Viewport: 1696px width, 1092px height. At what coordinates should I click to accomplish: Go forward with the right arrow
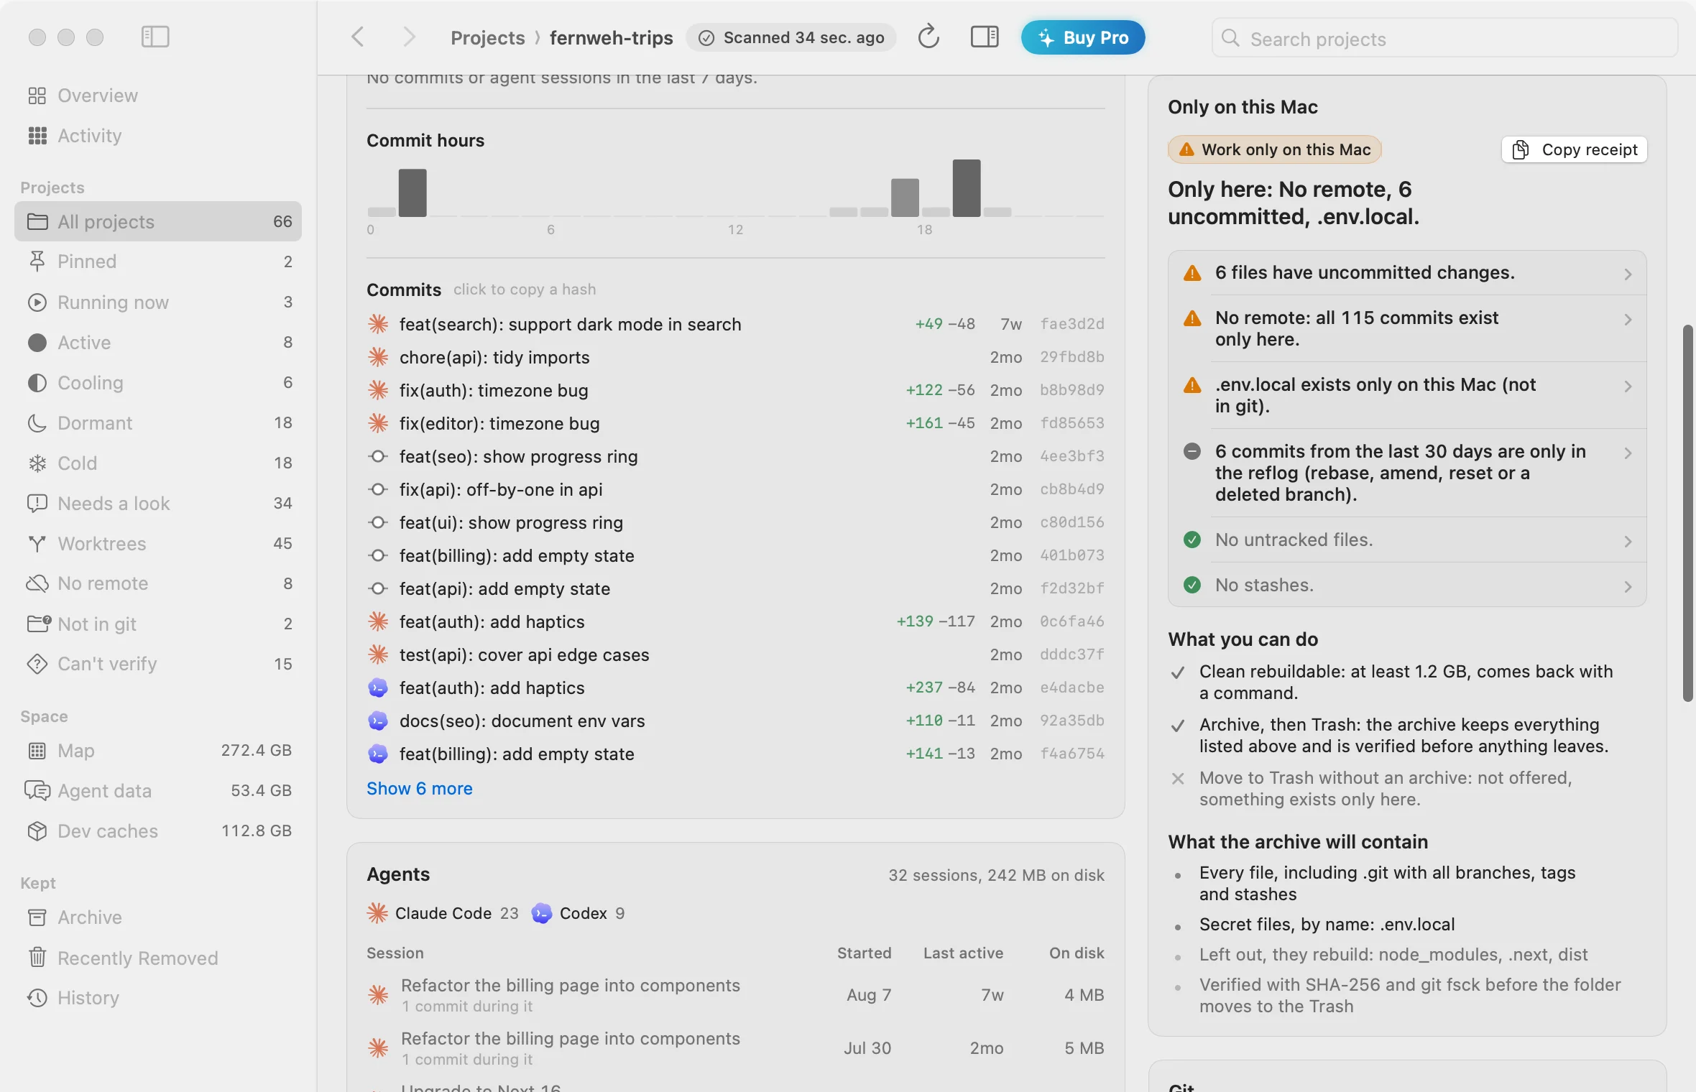(409, 37)
